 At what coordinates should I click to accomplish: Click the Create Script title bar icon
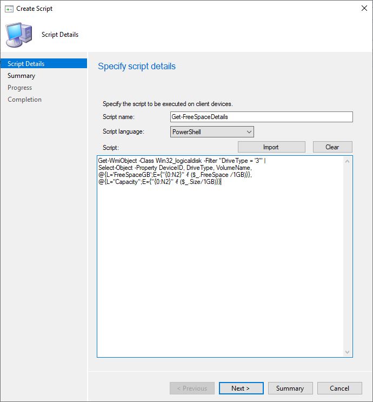point(8,9)
